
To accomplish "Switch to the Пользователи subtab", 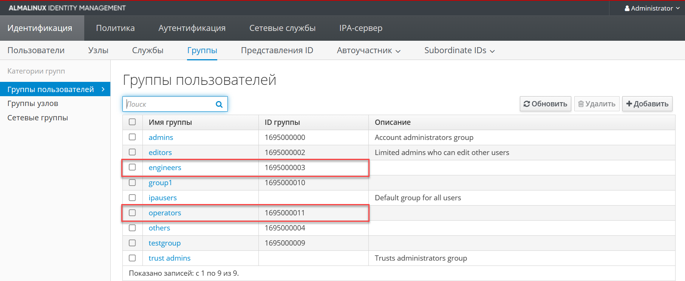I will click(36, 50).
